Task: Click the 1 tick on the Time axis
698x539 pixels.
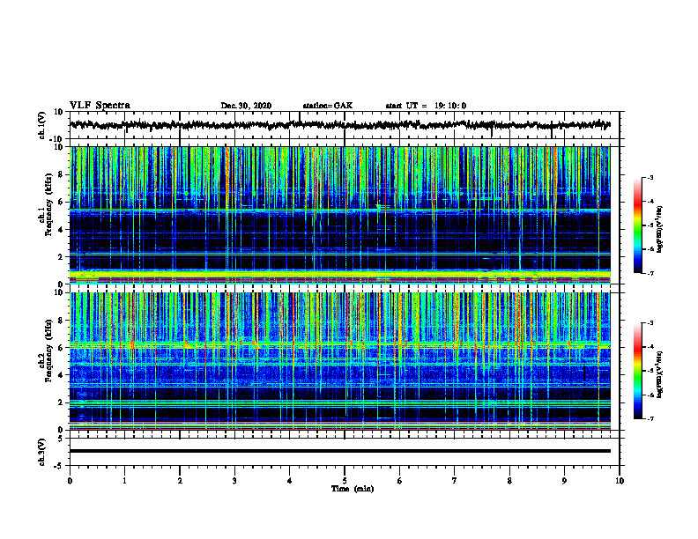Action: tap(124, 481)
